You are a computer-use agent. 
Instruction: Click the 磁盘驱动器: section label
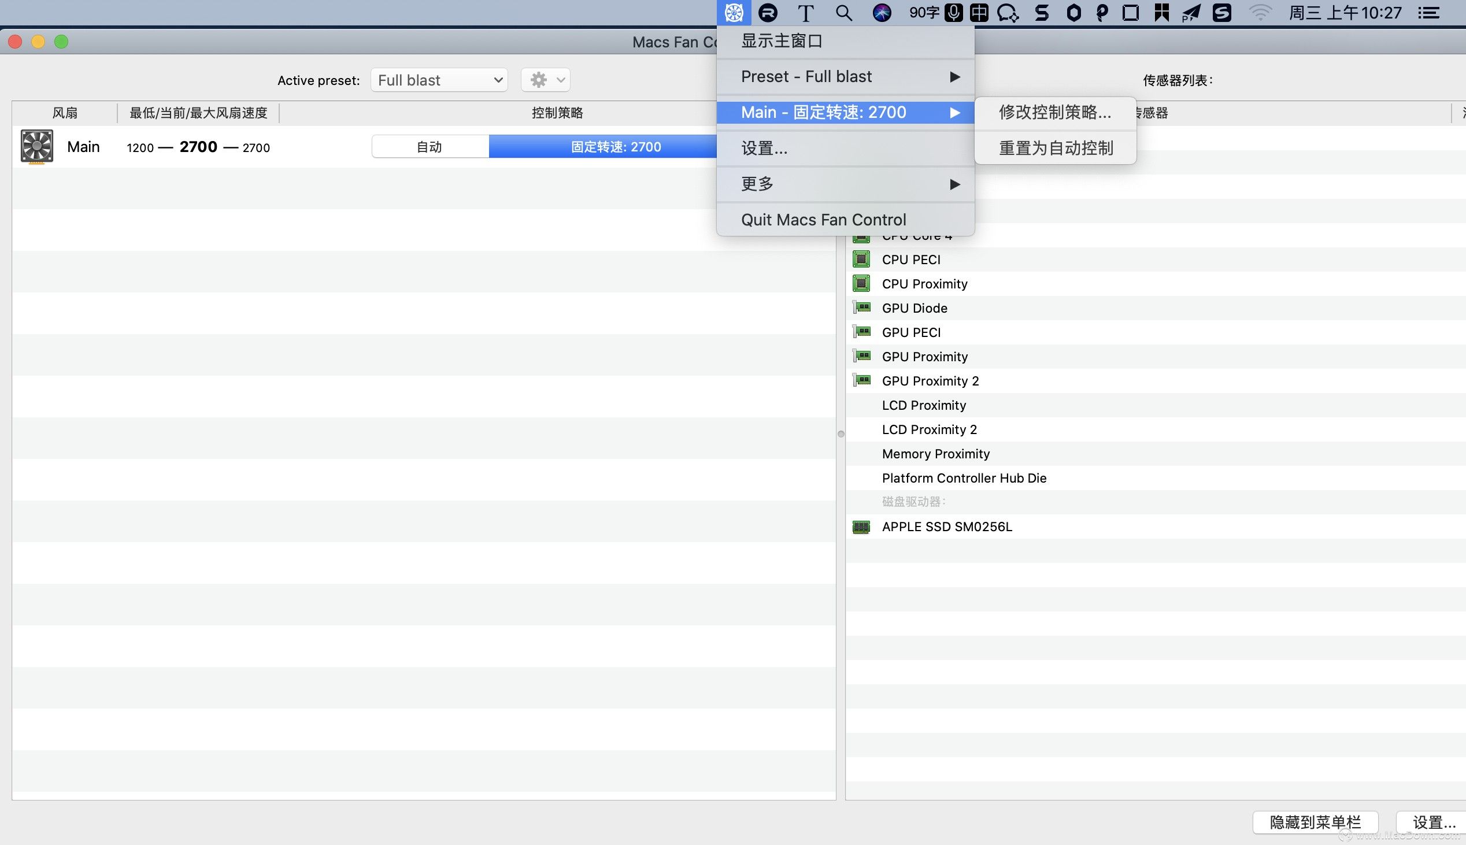point(914,502)
